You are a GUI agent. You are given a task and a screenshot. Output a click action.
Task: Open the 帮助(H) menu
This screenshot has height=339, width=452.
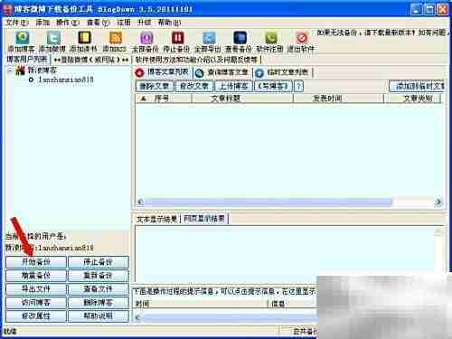pos(169,23)
